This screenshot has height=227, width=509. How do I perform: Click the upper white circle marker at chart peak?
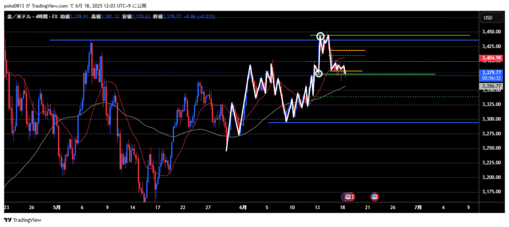point(321,36)
